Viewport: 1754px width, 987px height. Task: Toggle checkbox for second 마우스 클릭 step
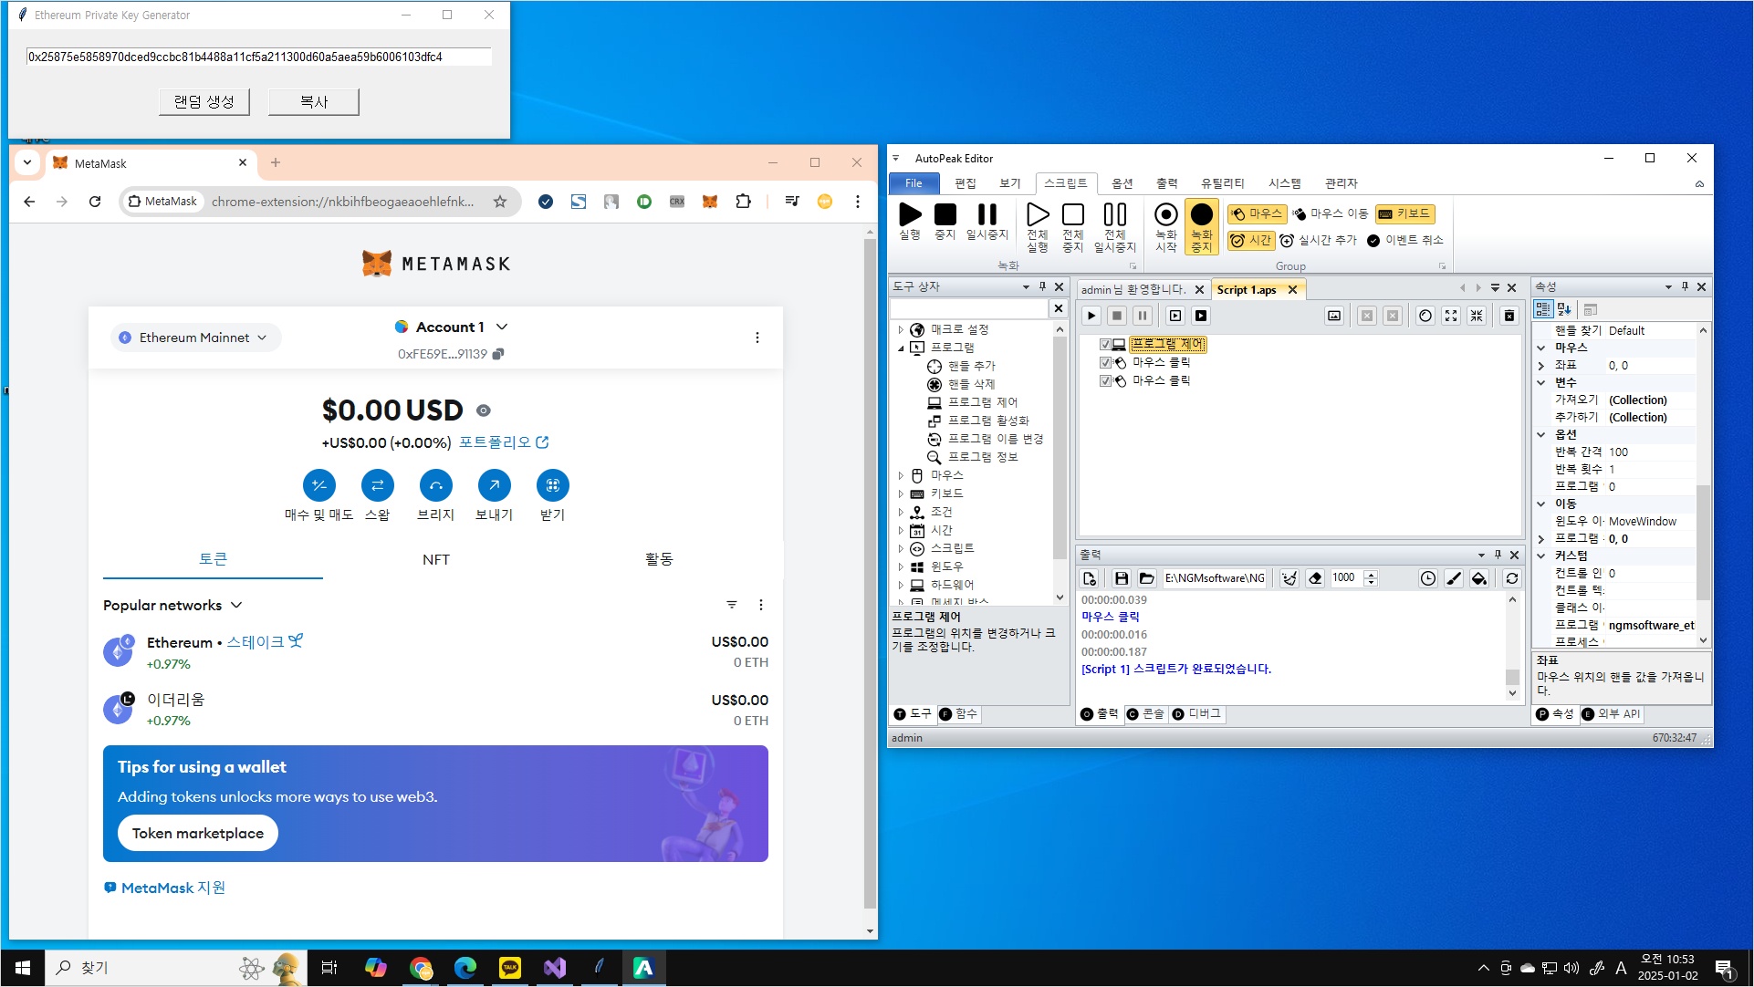pyautogui.click(x=1105, y=380)
